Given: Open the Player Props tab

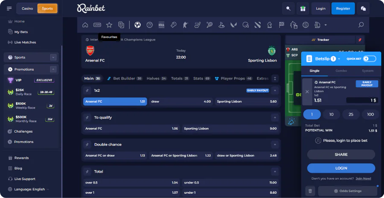Looking at the screenshot, I should point(234,79).
